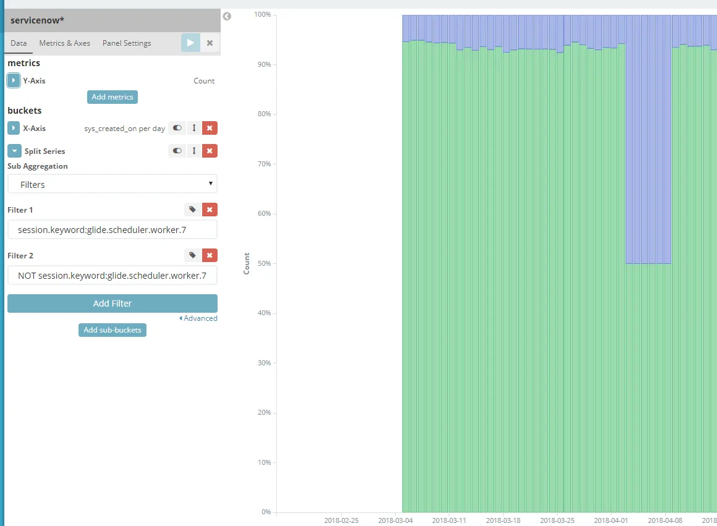The image size is (717, 526).
Task: Discard changes with the gray X icon
Action: coord(210,43)
